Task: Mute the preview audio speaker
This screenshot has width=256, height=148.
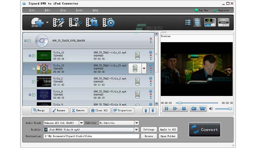Action: click(x=211, y=109)
